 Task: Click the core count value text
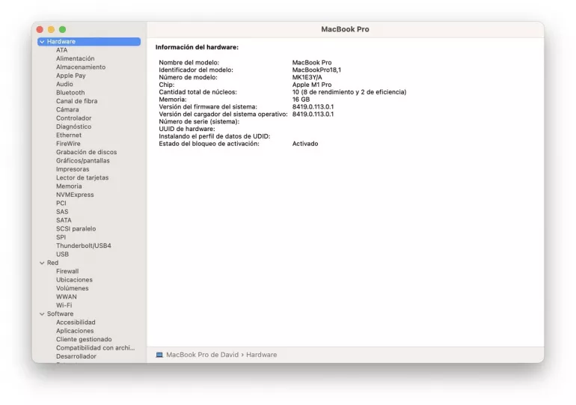click(x=349, y=92)
